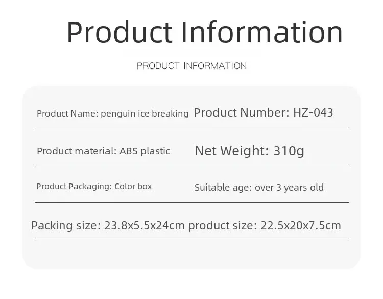Click the word "Product" in the large heading
Screen dimensions: 383x299
(119, 32)
